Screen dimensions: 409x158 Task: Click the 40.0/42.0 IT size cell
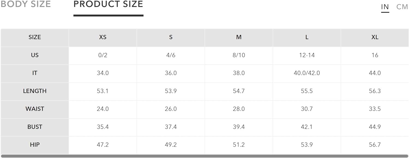tap(307, 73)
